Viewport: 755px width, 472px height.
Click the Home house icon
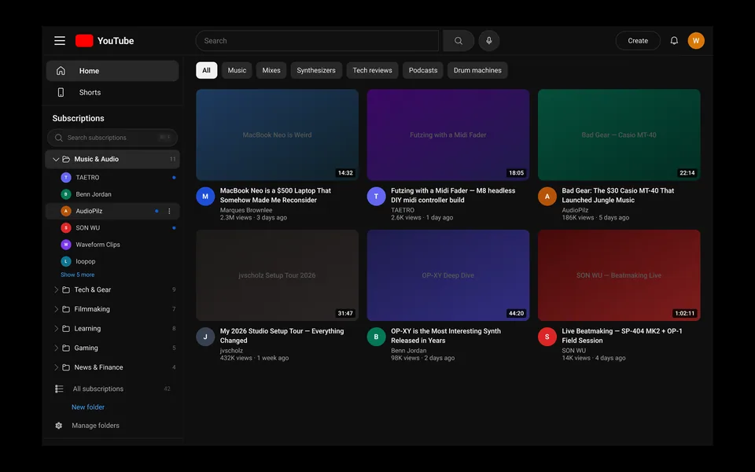pos(61,71)
